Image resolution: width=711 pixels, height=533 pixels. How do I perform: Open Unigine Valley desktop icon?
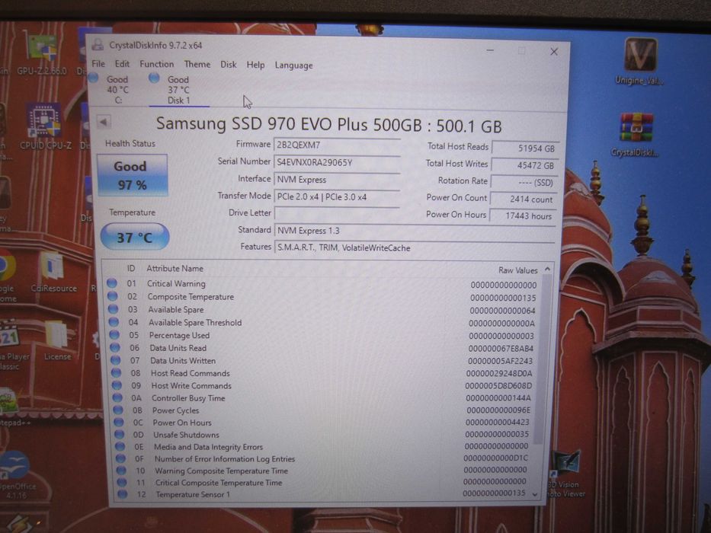tap(639, 61)
